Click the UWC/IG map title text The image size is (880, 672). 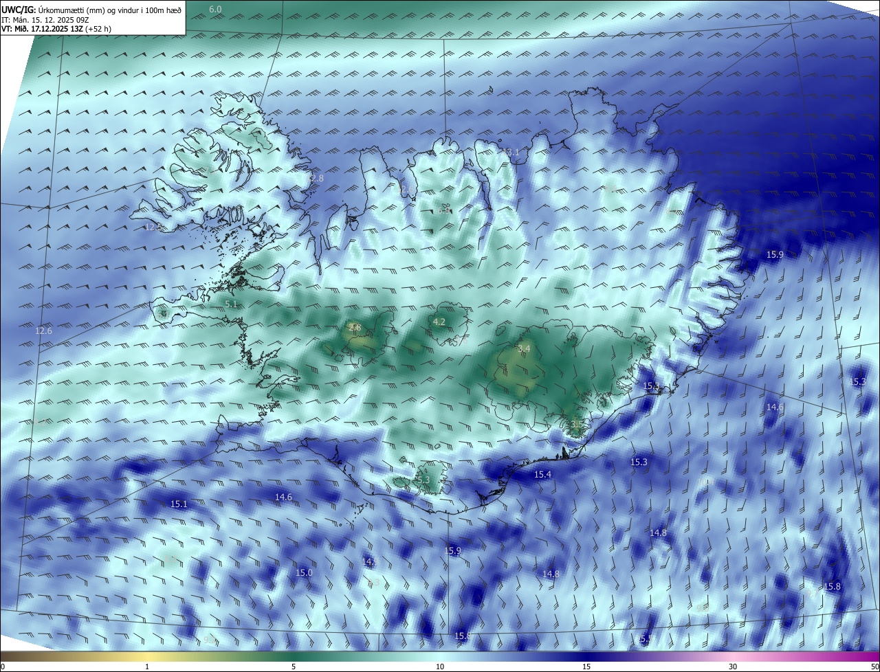coord(91,10)
